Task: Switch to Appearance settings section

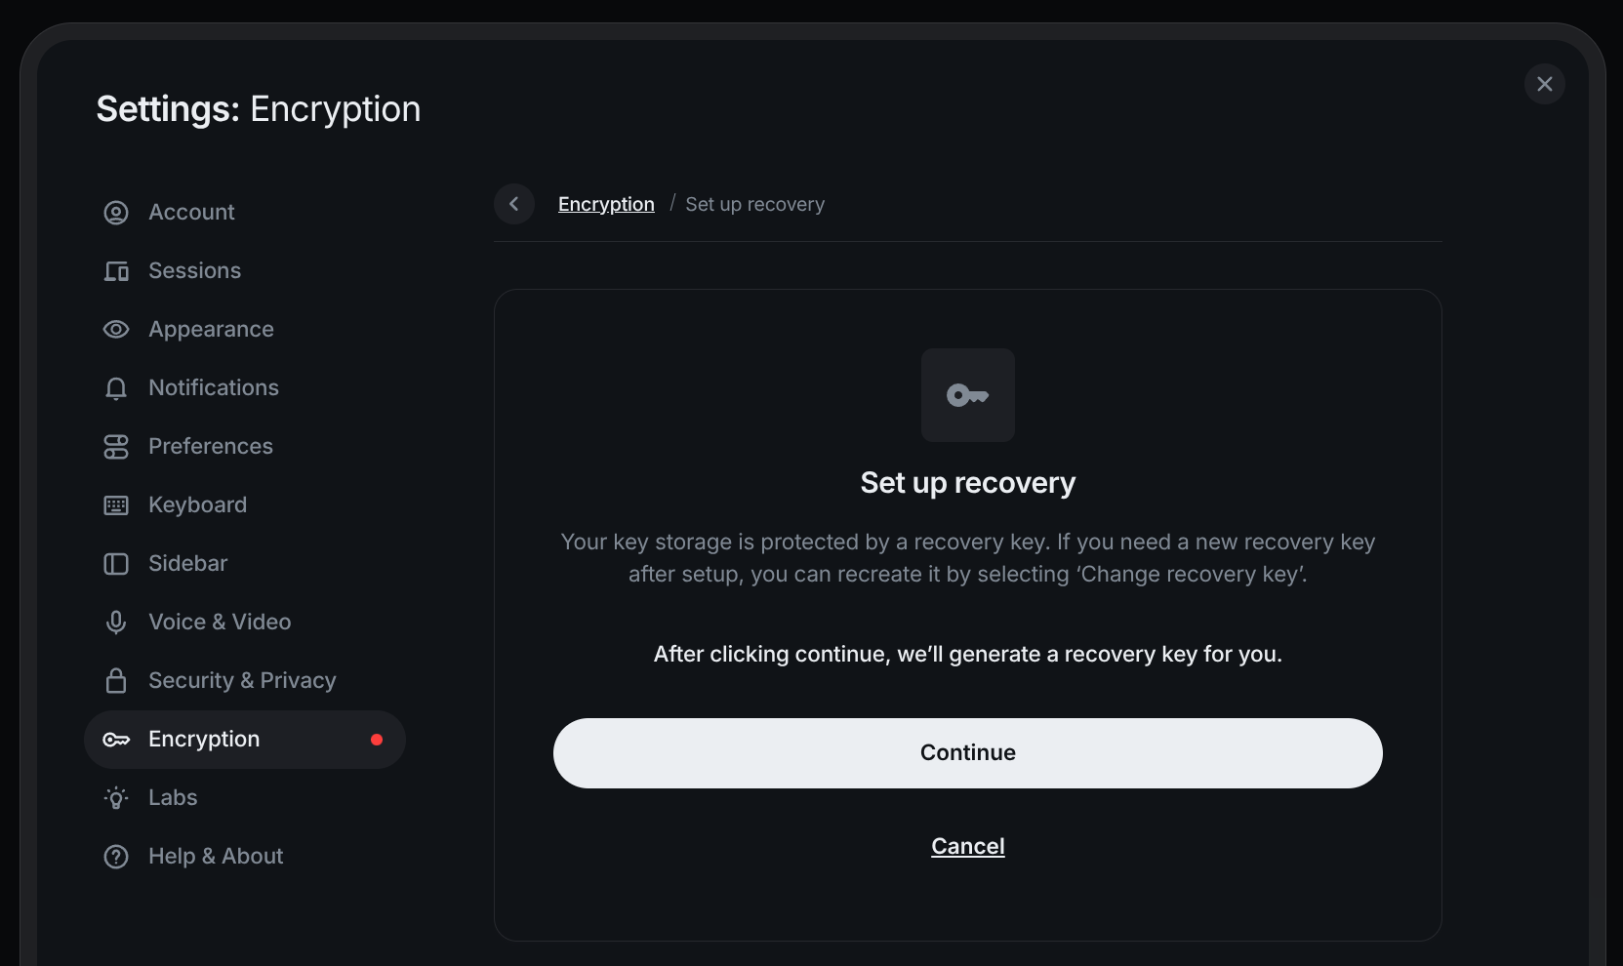Action: (x=211, y=330)
